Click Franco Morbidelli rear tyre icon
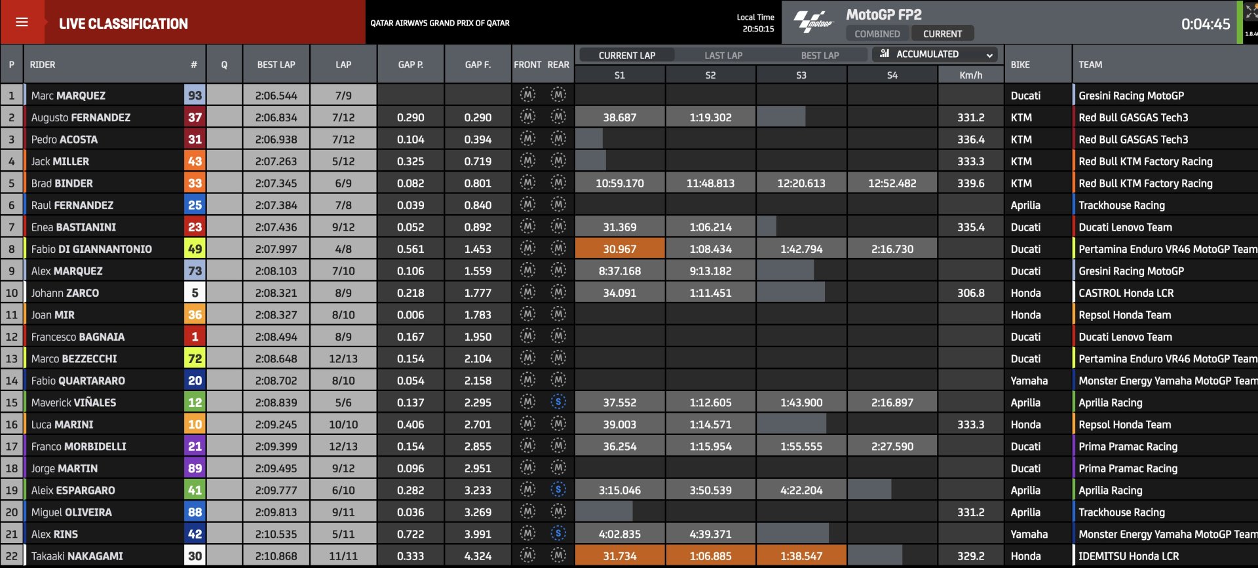 (558, 446)
